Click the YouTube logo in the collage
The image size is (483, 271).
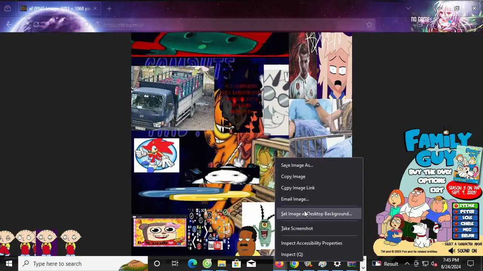(215, 245)
